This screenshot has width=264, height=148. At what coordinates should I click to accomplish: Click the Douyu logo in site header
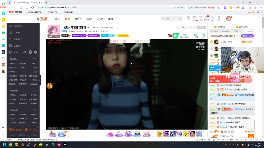42,18
